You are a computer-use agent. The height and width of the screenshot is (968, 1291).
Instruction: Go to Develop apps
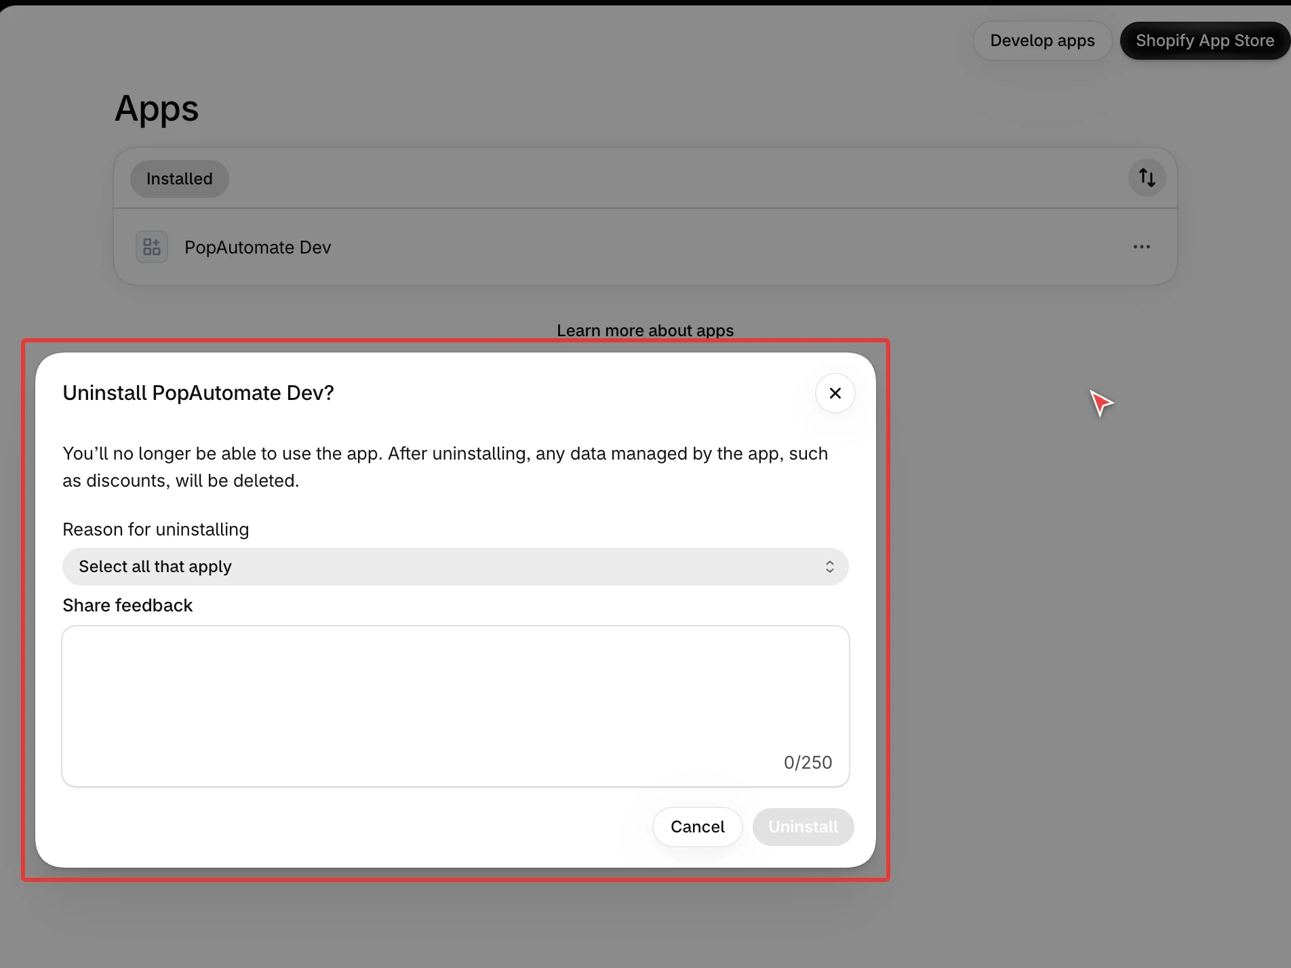click(1042, 41)
